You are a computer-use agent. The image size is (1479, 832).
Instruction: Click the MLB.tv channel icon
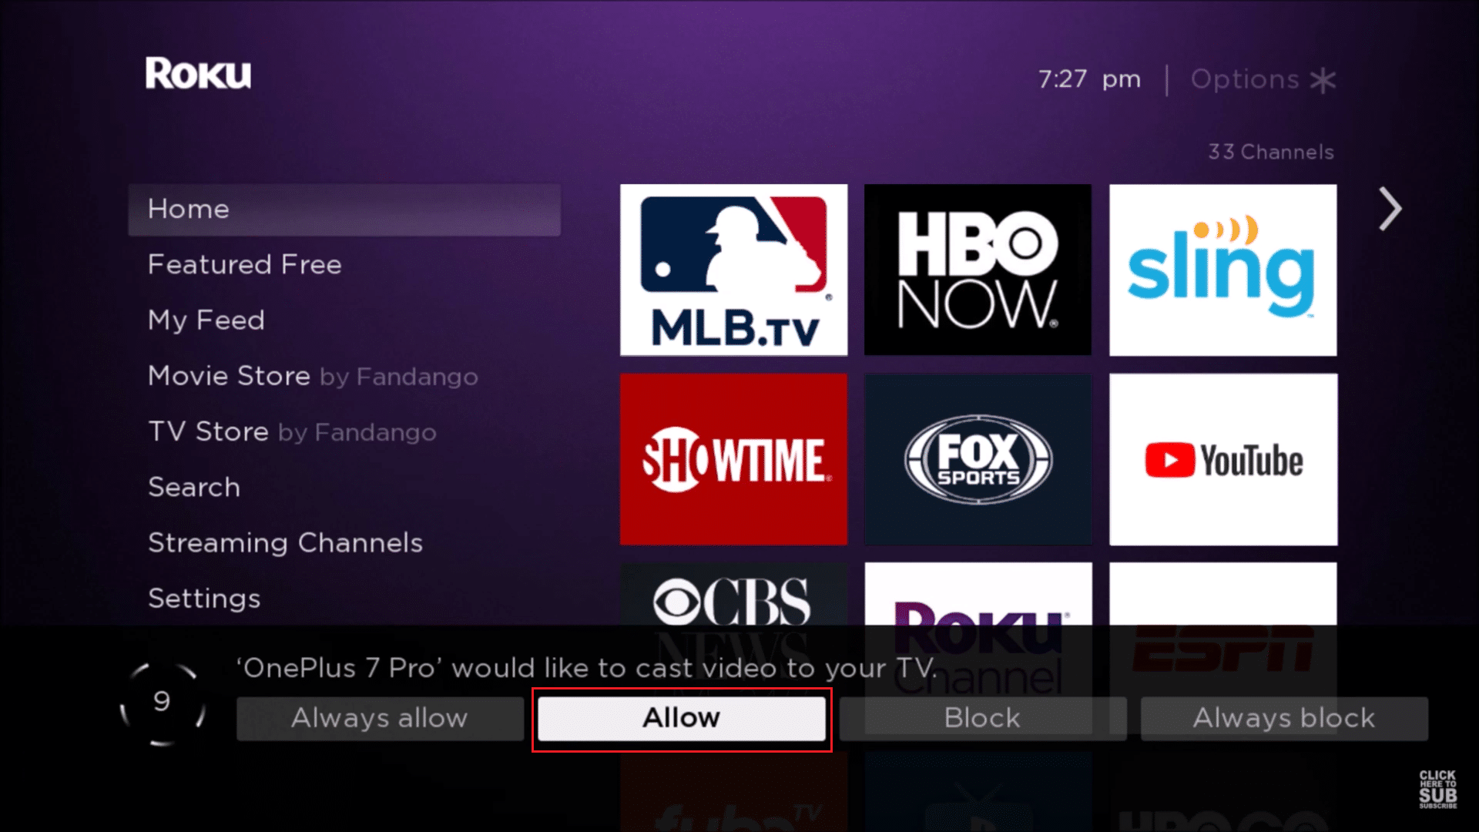tap(733, 268)
